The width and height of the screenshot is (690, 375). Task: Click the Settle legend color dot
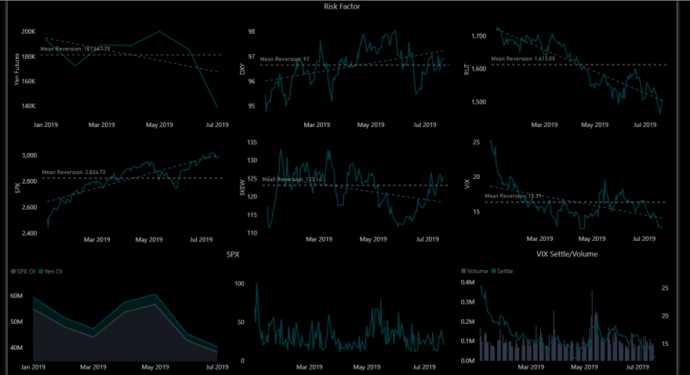tap(494, 271)
